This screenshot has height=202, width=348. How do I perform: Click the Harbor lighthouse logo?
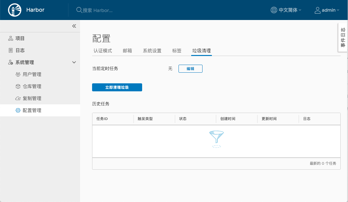[14, 10]
